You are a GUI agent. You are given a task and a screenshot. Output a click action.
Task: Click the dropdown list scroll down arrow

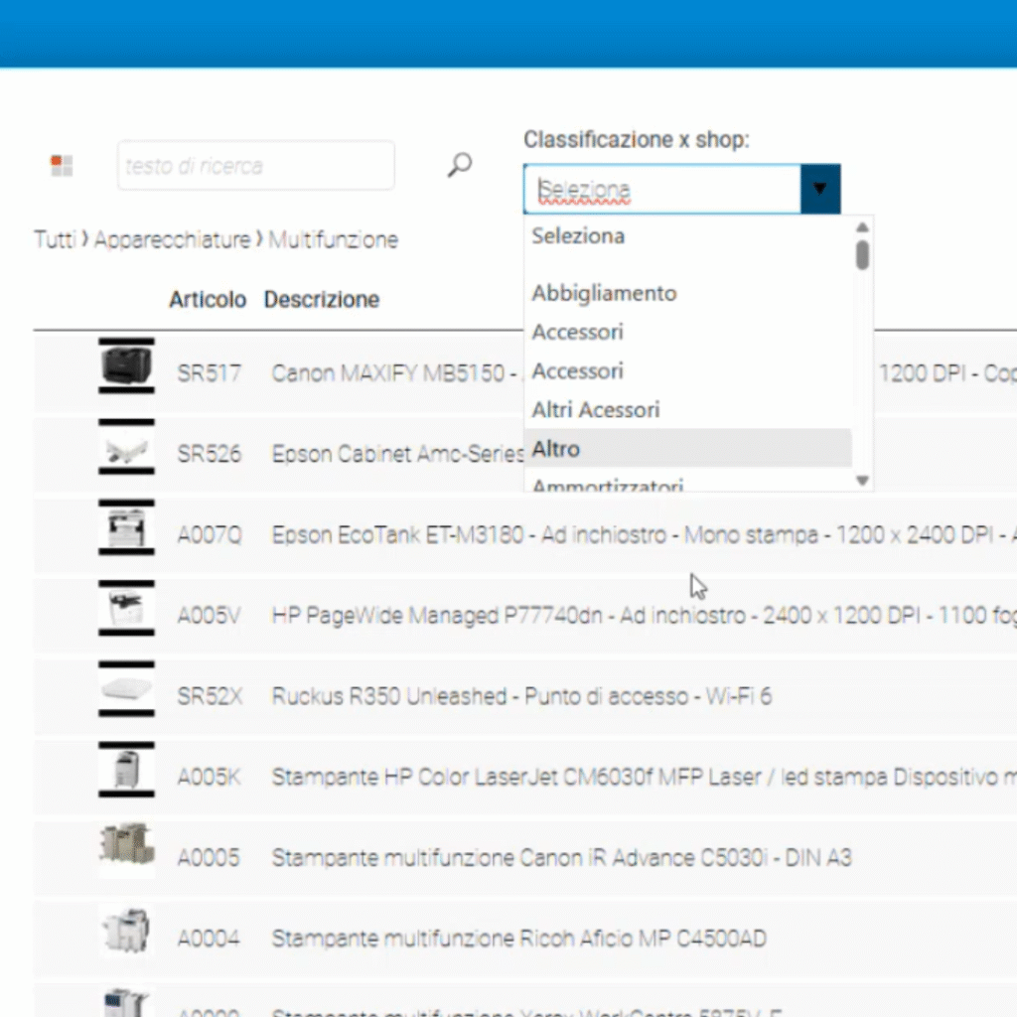tap(862, 481)
